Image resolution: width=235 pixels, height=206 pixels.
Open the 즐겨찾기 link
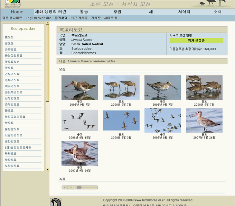(x=61, y=18)
